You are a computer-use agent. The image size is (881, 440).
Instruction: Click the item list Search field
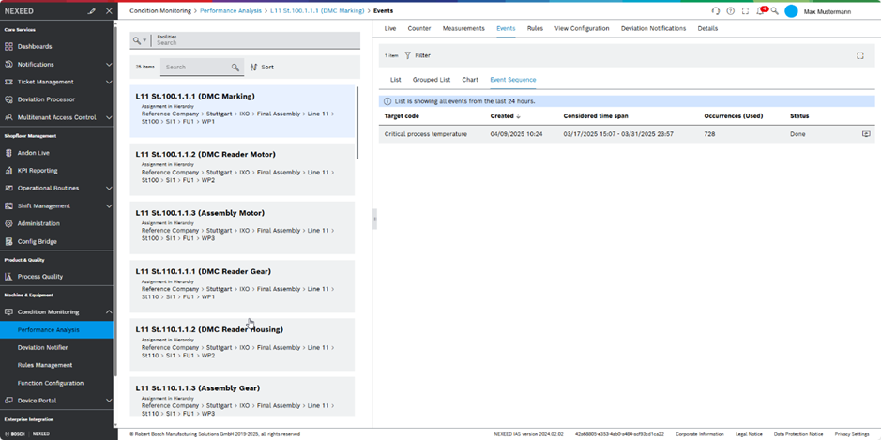[x=195, y=68]
